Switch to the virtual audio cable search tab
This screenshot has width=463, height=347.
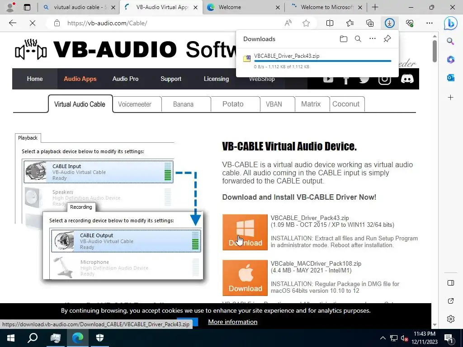click(x=80, y=7)
